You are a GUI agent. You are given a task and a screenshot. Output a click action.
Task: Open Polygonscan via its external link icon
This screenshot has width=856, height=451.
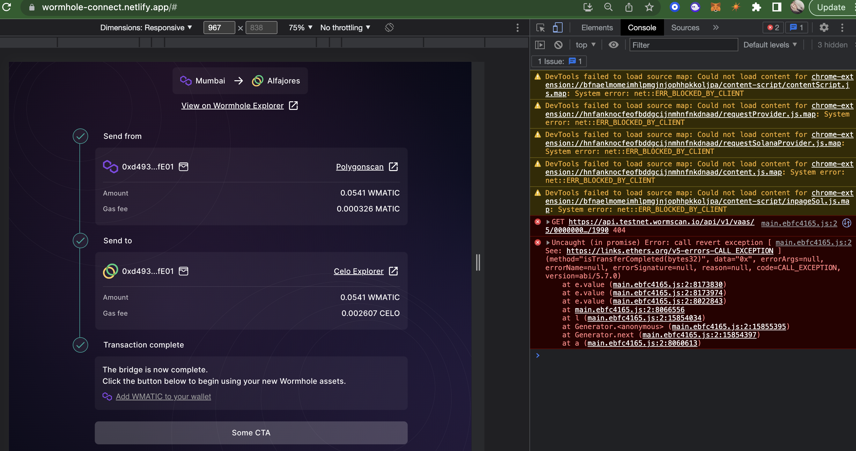tap(393, 167)
